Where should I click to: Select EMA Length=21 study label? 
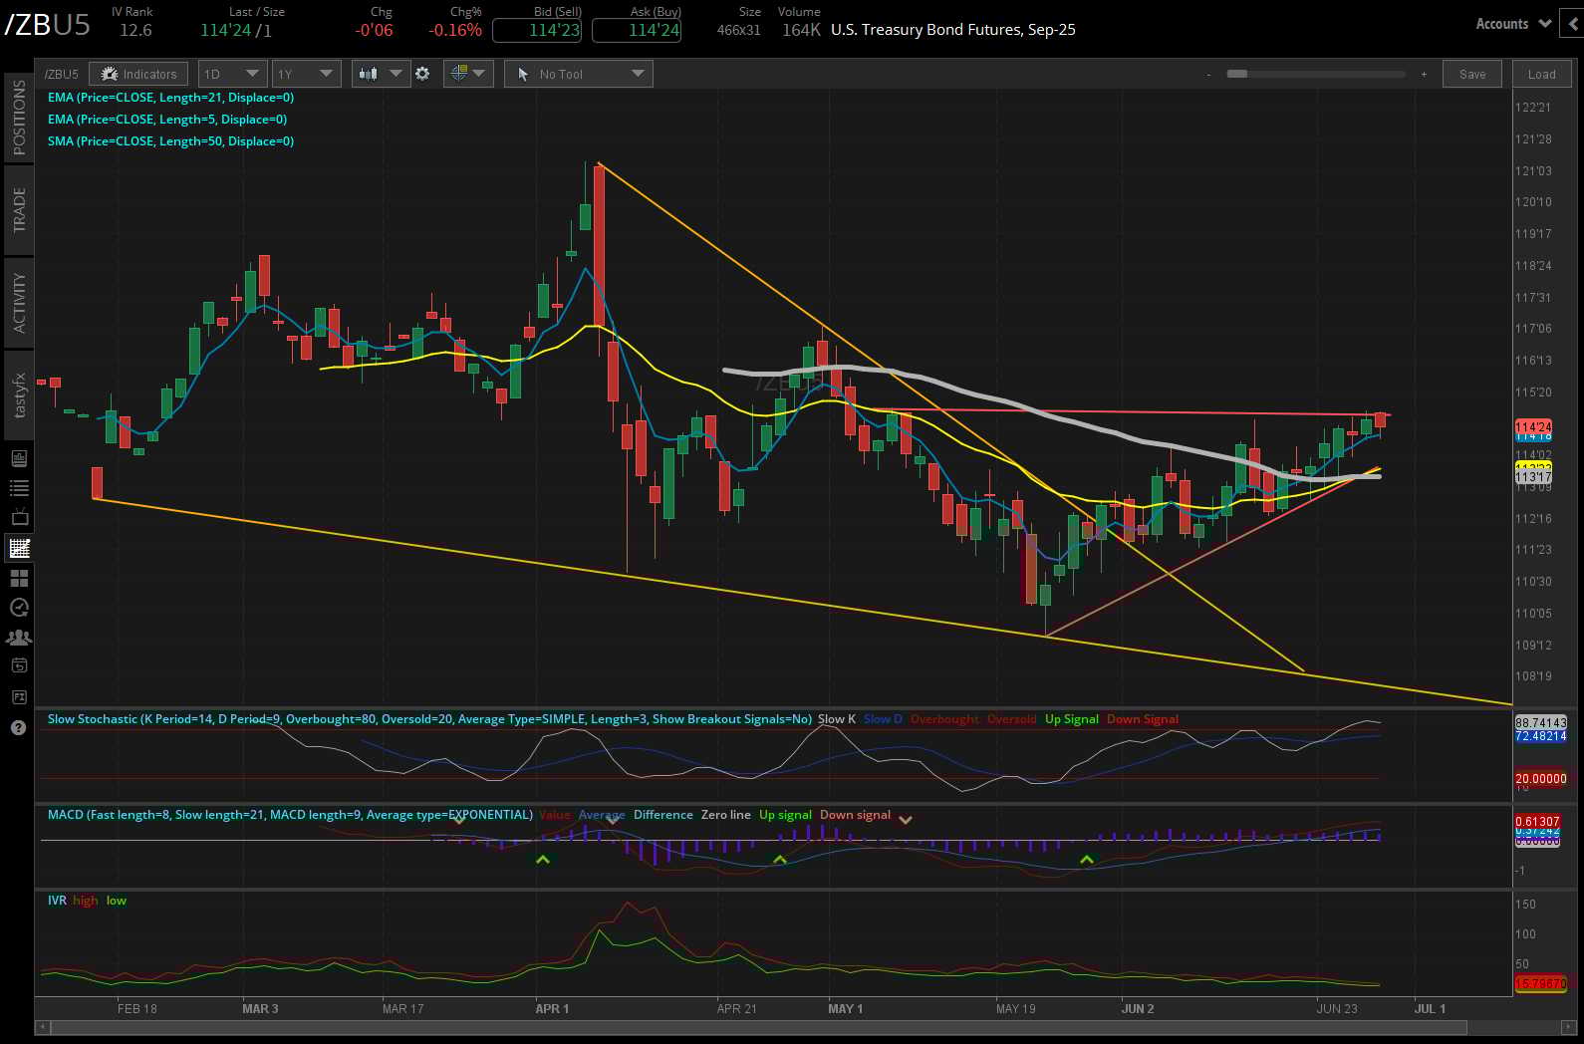pos(170,98)
